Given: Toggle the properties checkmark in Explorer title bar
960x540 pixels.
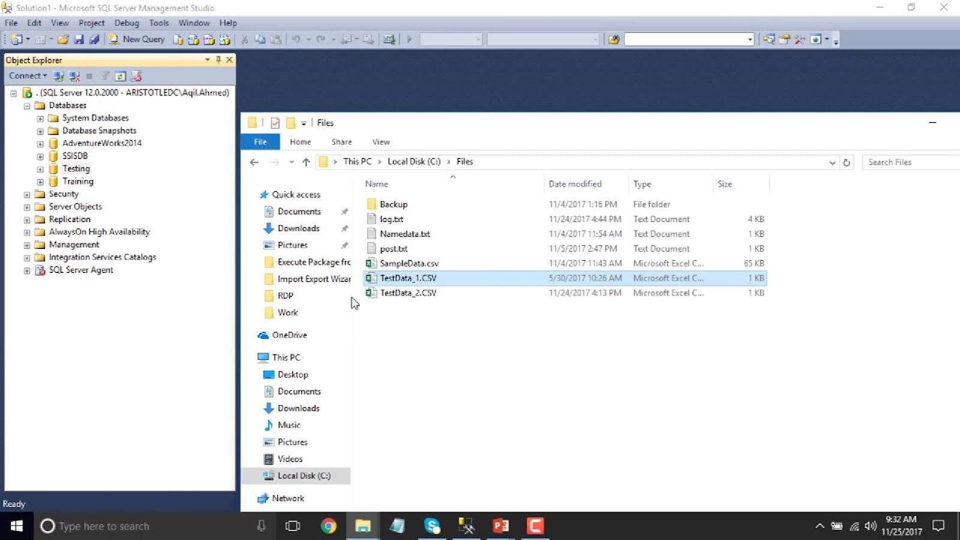Looking at the screenshot, I should click(275, 123).
